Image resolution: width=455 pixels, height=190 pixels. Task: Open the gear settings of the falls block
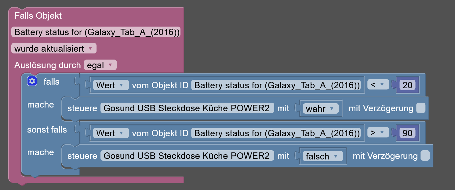click(x=32, y=81)
